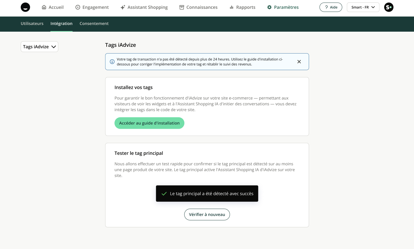Open the Tags iAdvize dropdown
This screenshot has width=414, height=249.
(39, 47)
